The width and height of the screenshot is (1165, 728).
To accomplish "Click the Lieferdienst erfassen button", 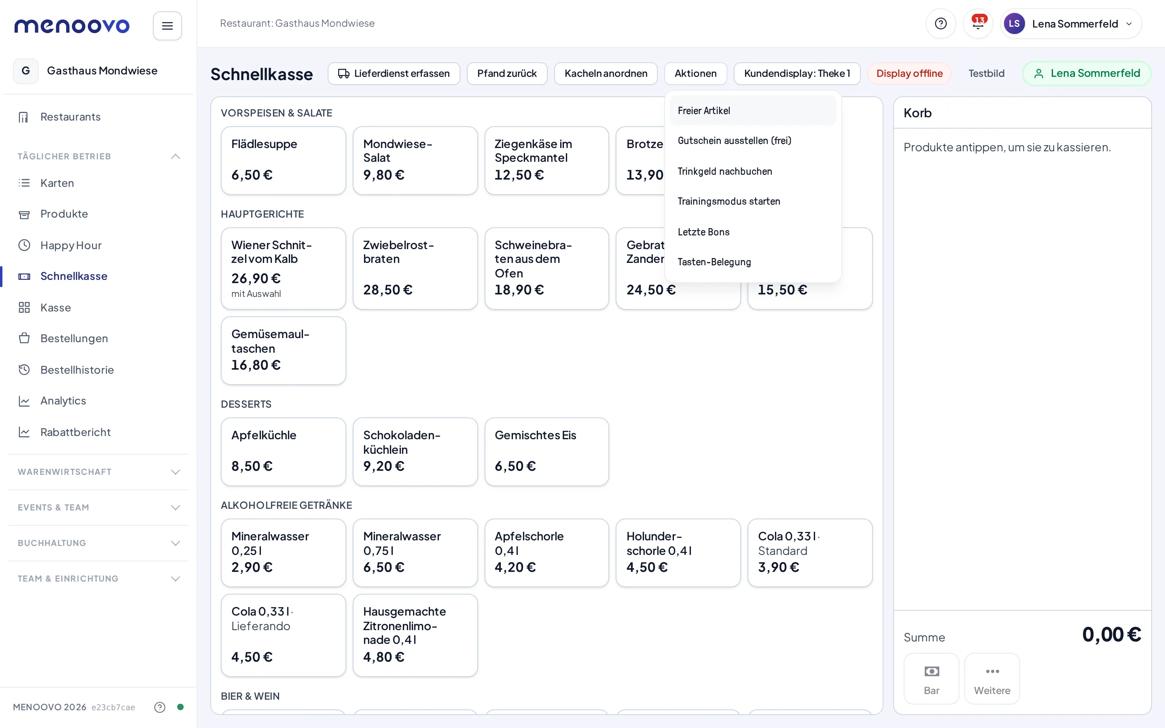I will (x=393, y=74).
